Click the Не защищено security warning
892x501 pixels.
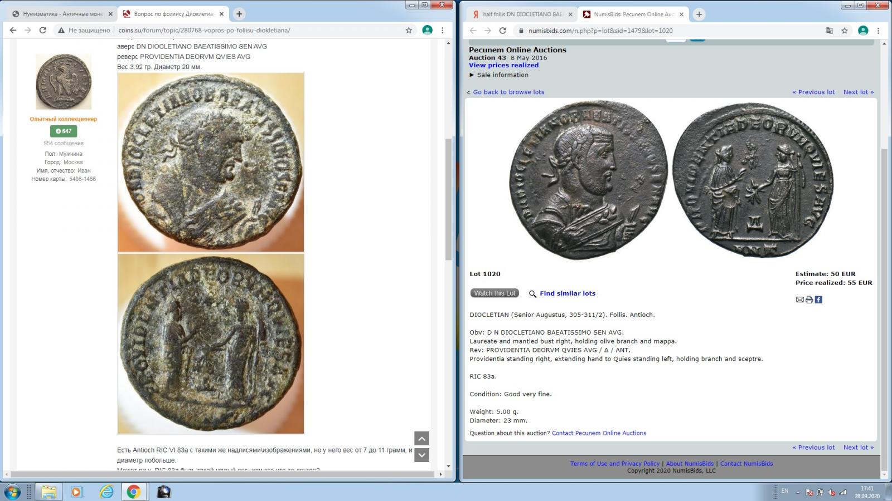[x=84, y=30]
